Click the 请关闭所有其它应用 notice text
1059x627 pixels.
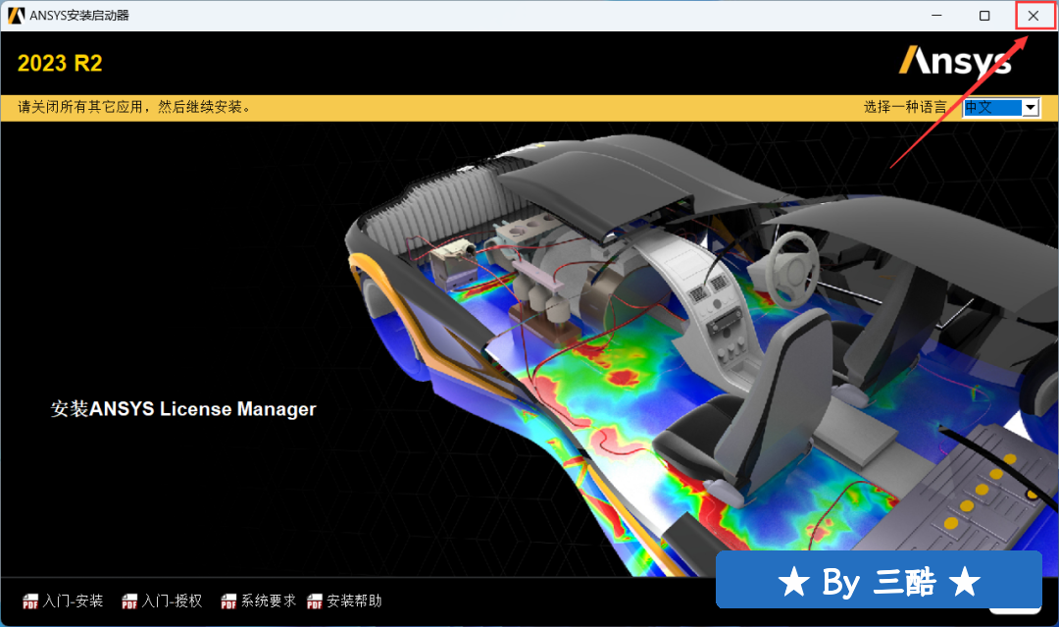pos(134,107)
